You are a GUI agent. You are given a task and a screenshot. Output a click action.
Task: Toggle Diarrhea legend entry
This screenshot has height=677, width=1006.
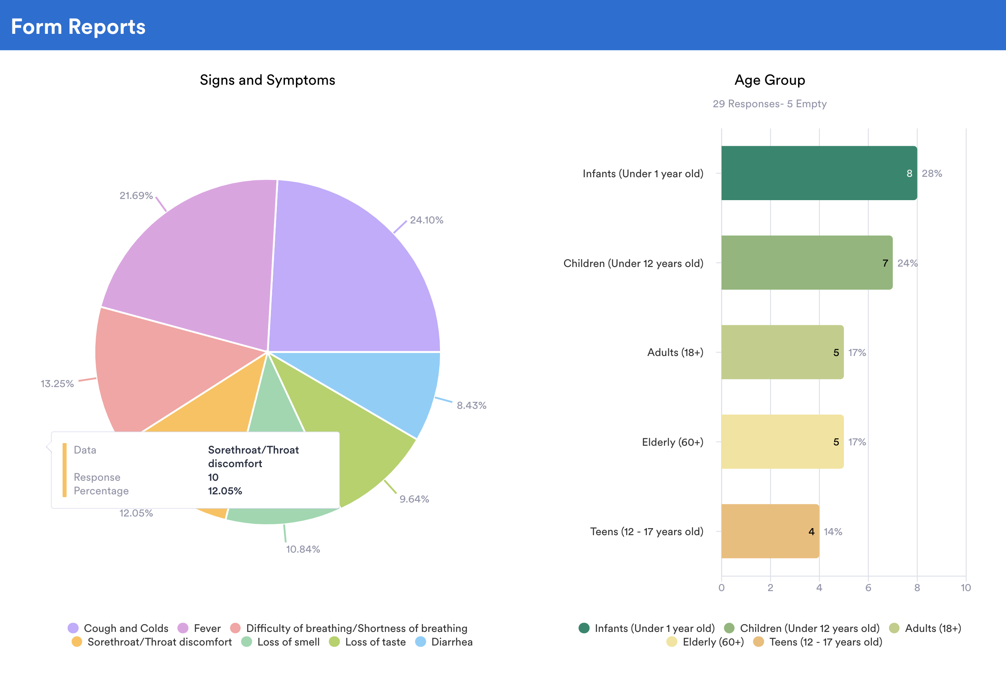[x=451, y=642]
